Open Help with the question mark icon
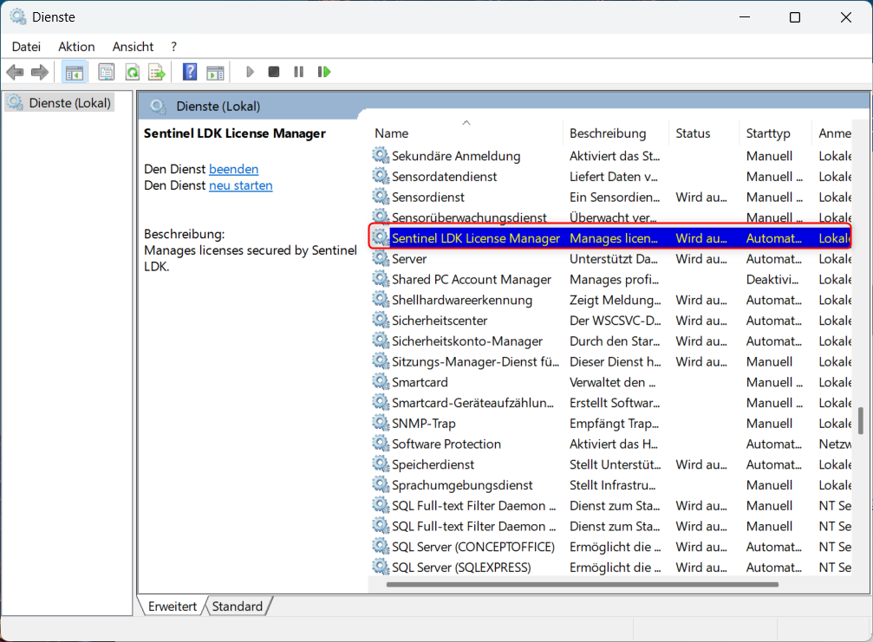The image size is (873, 642). [x=190, y=72]
